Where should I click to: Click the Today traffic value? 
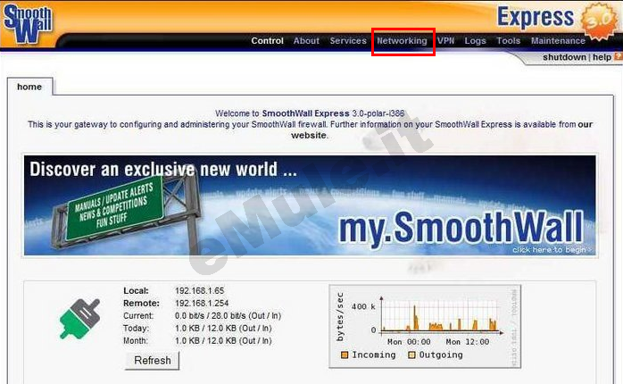tap(223, 328)
